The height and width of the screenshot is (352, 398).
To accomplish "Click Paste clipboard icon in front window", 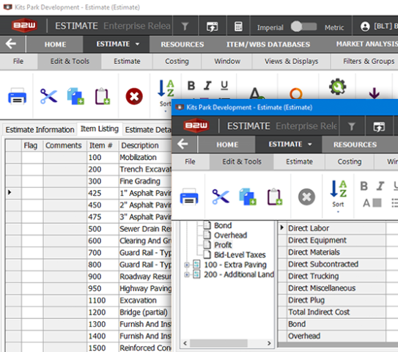I will (x=275, y=197).
